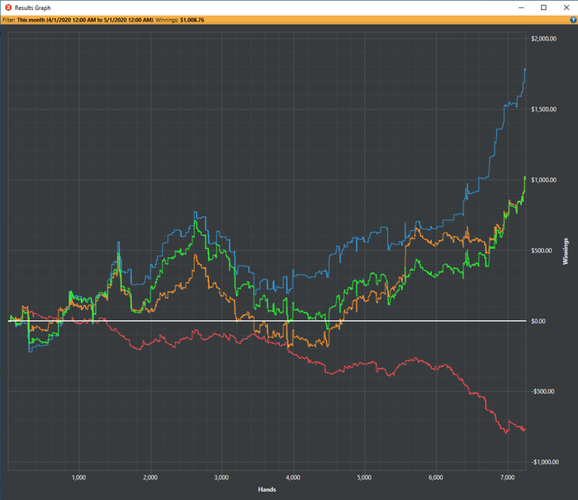
Task: Click the 7,000 hands axis label
Action: tap(507, 478)
